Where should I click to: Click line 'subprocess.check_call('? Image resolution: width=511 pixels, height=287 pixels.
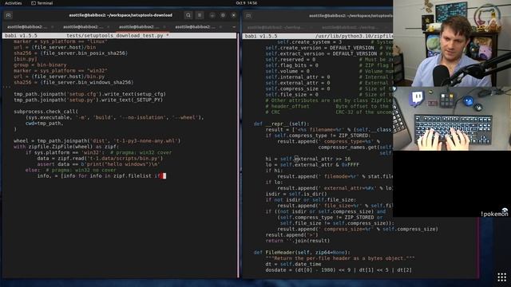(46, 112)
